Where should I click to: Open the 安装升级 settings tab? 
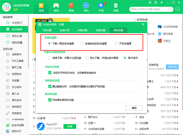64,30
